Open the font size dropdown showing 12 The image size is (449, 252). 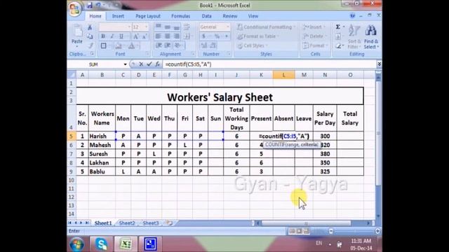[147, 27]
